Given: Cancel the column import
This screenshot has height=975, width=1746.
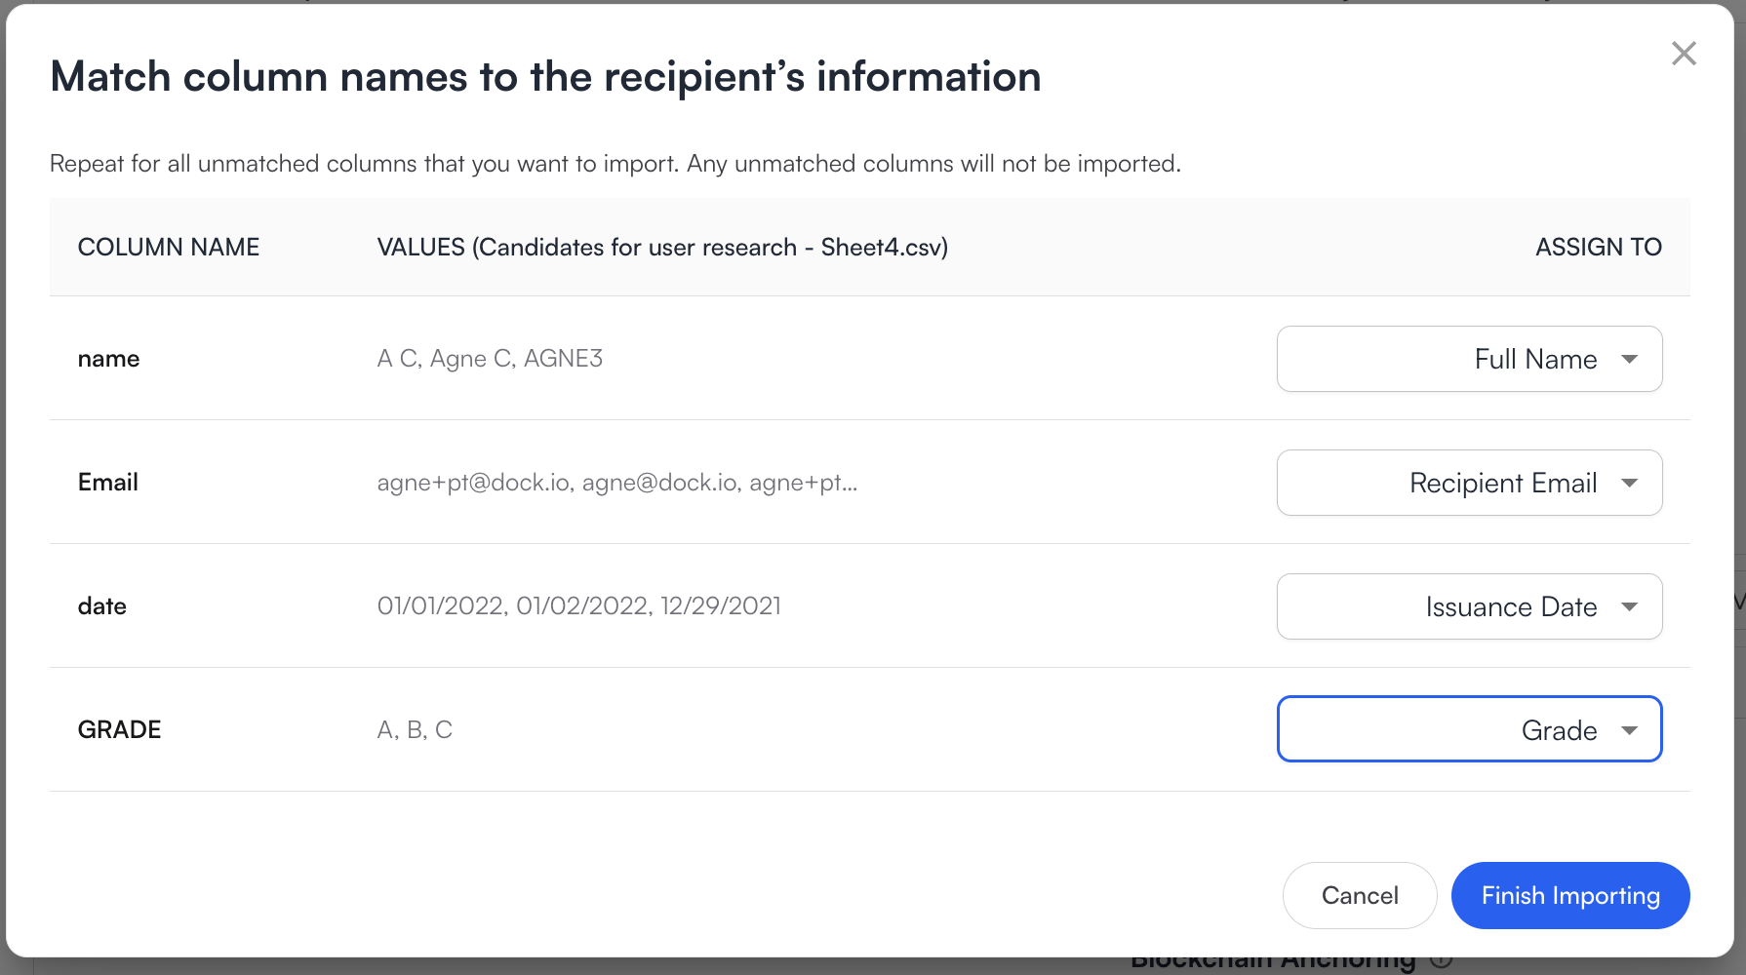Looking at the screenshot, I should 1359,896.
